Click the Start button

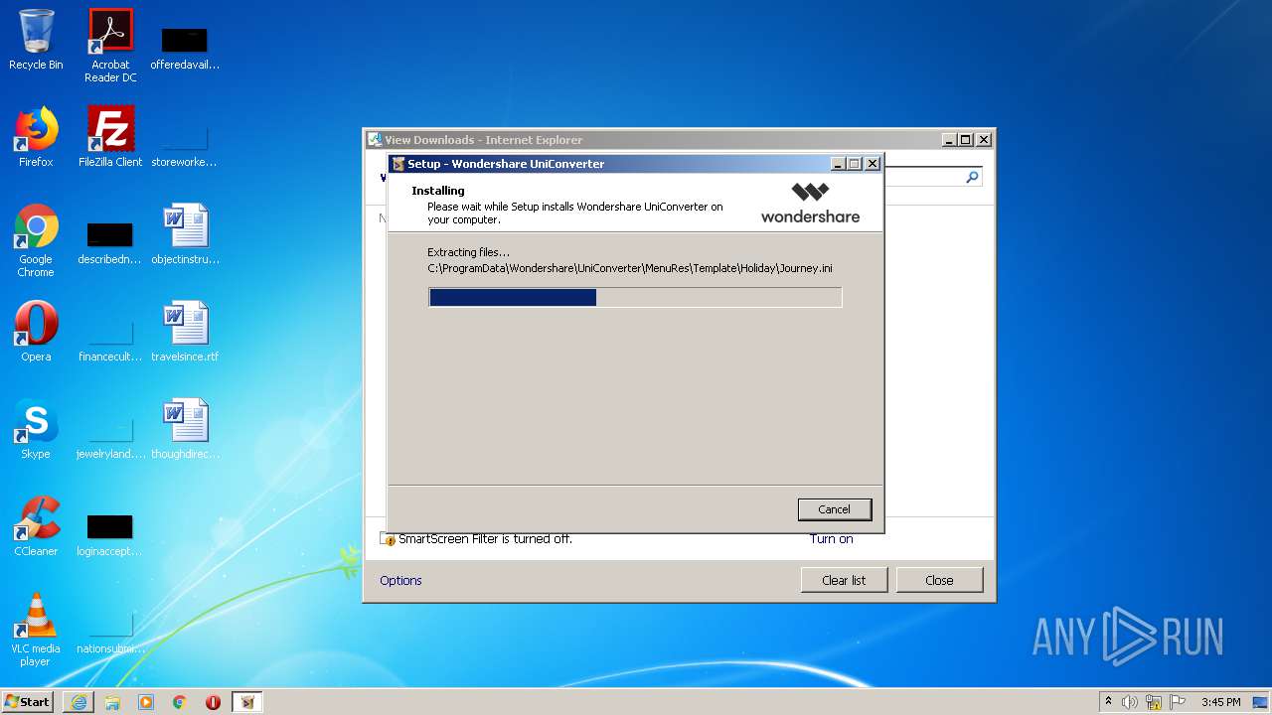click(x=28, y=702)
